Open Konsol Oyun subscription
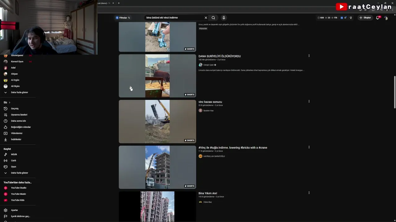 17,62
